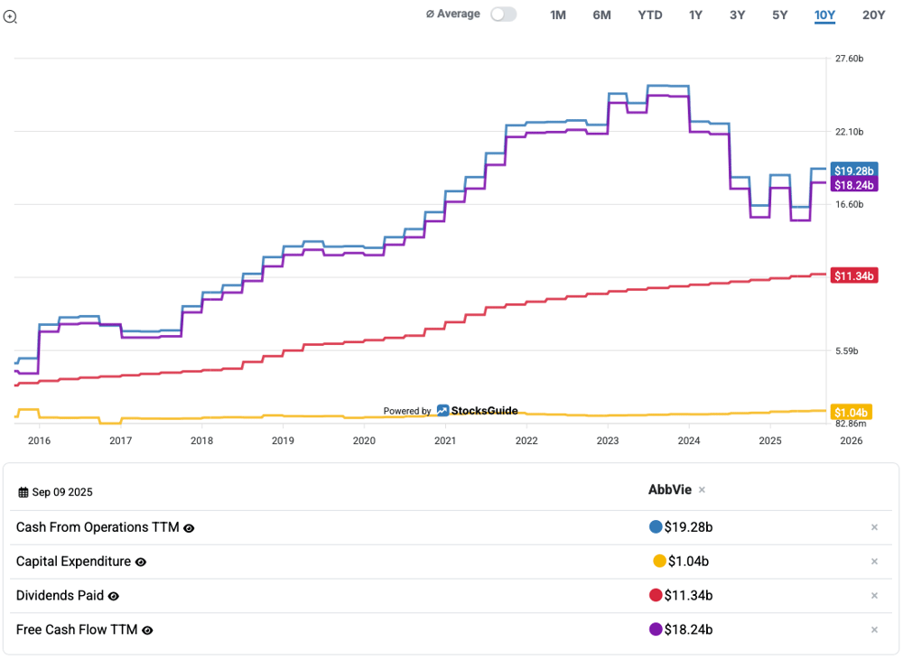Click the Sep 09 2025 date
Image resolution: width=903 pixels, height=660 pixels.
tap(62, 492)
